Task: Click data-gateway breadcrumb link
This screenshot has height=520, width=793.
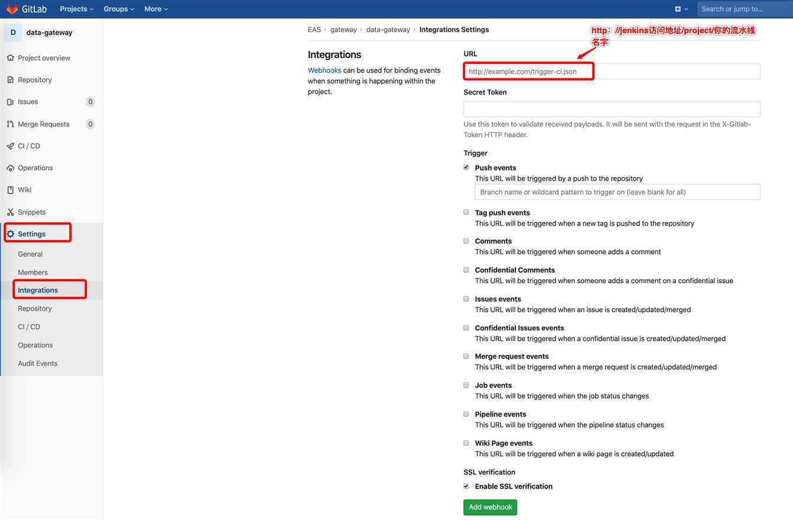Action: 388,30
